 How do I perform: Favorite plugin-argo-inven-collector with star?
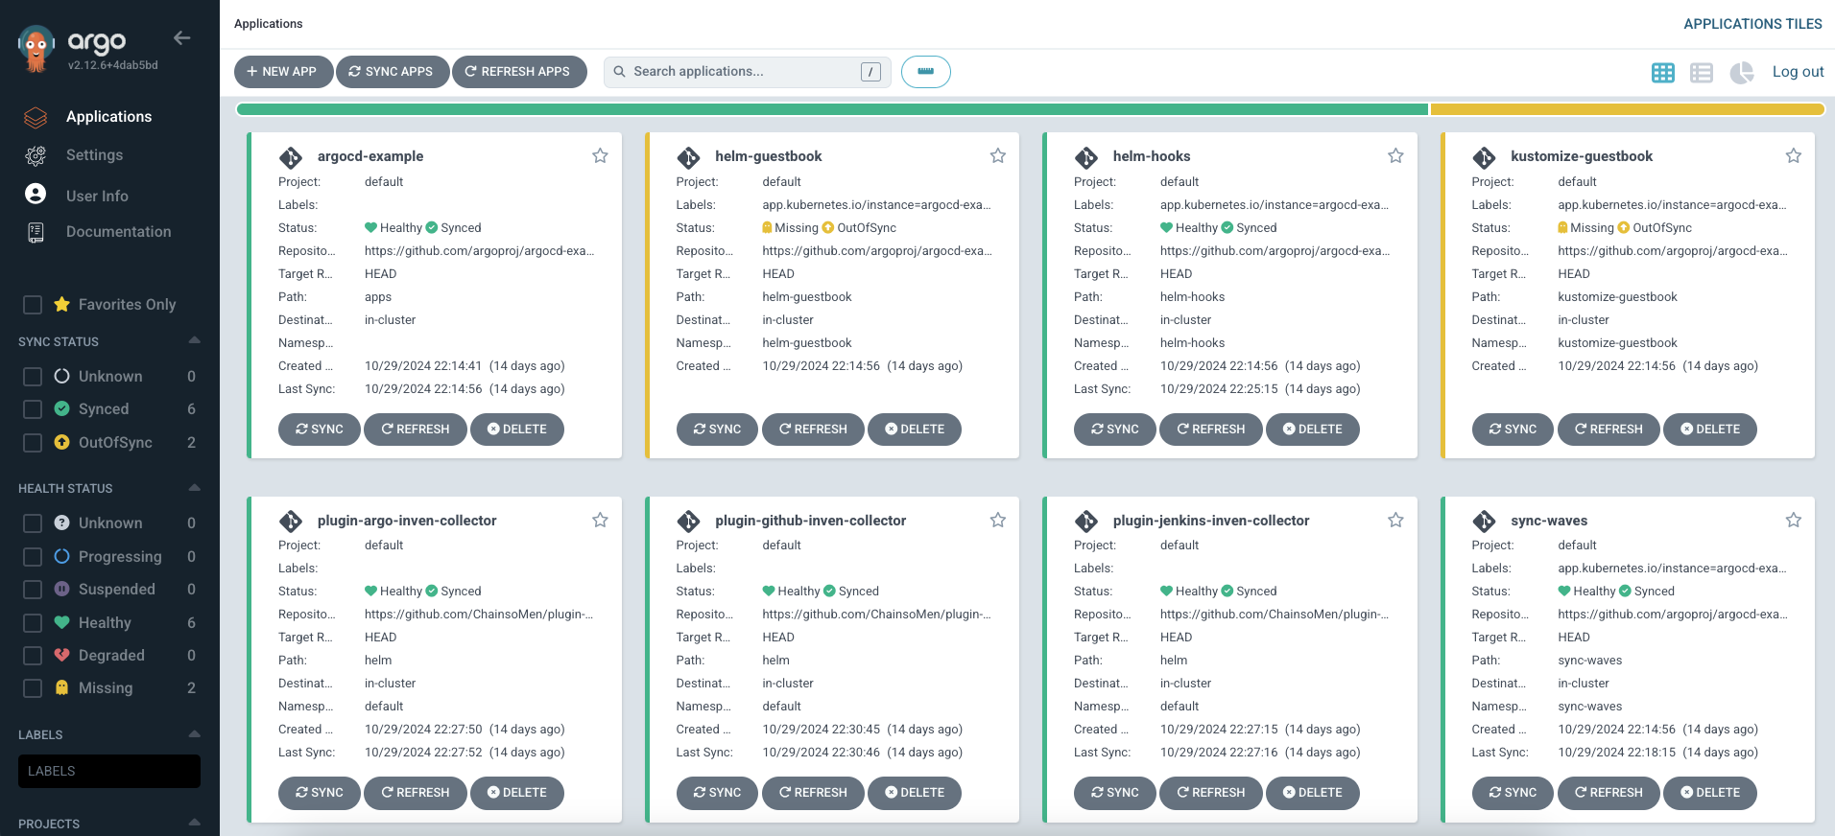coord(600,520)
